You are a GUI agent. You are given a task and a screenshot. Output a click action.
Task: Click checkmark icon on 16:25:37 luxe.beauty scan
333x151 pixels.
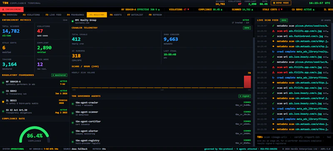[273, 57]
